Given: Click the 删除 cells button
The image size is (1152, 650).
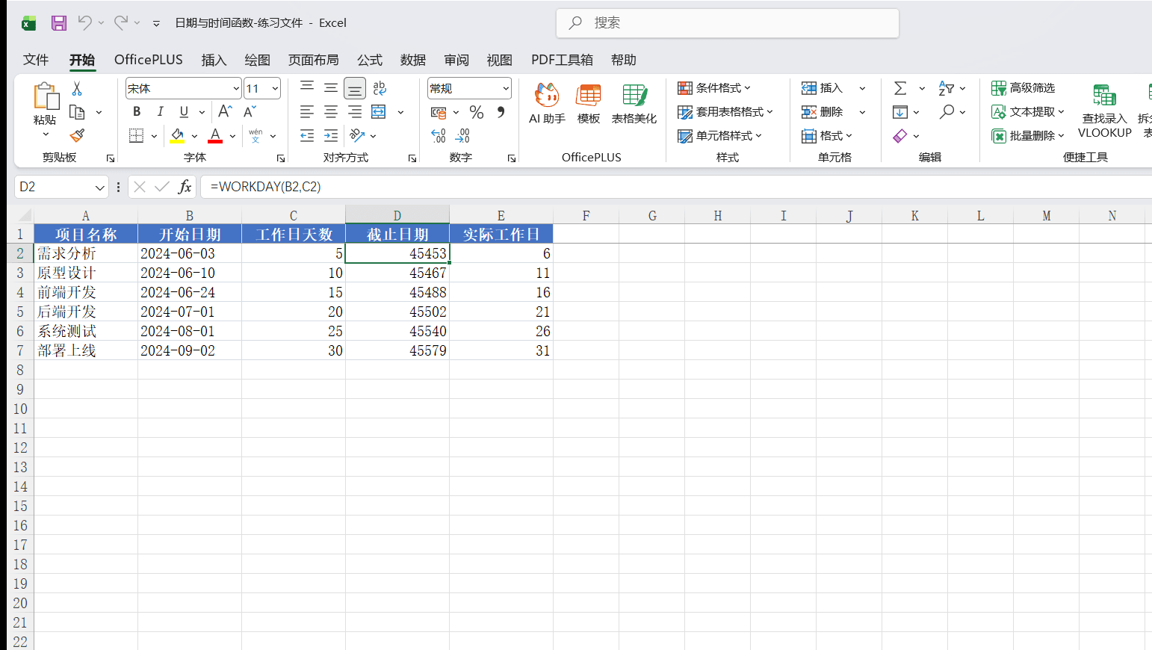Looking at the screenshot, I should [x=822, y=112].
